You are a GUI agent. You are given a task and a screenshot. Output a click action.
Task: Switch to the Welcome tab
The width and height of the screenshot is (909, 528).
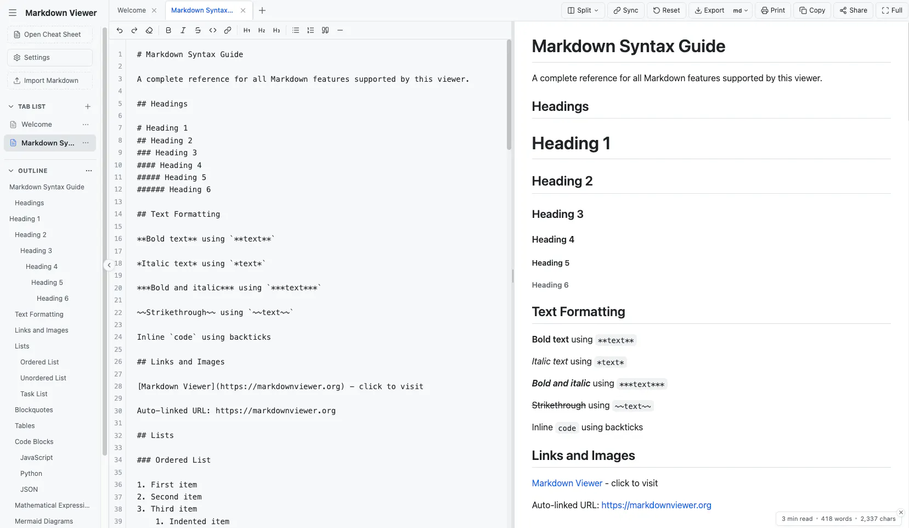coord(132,10)
